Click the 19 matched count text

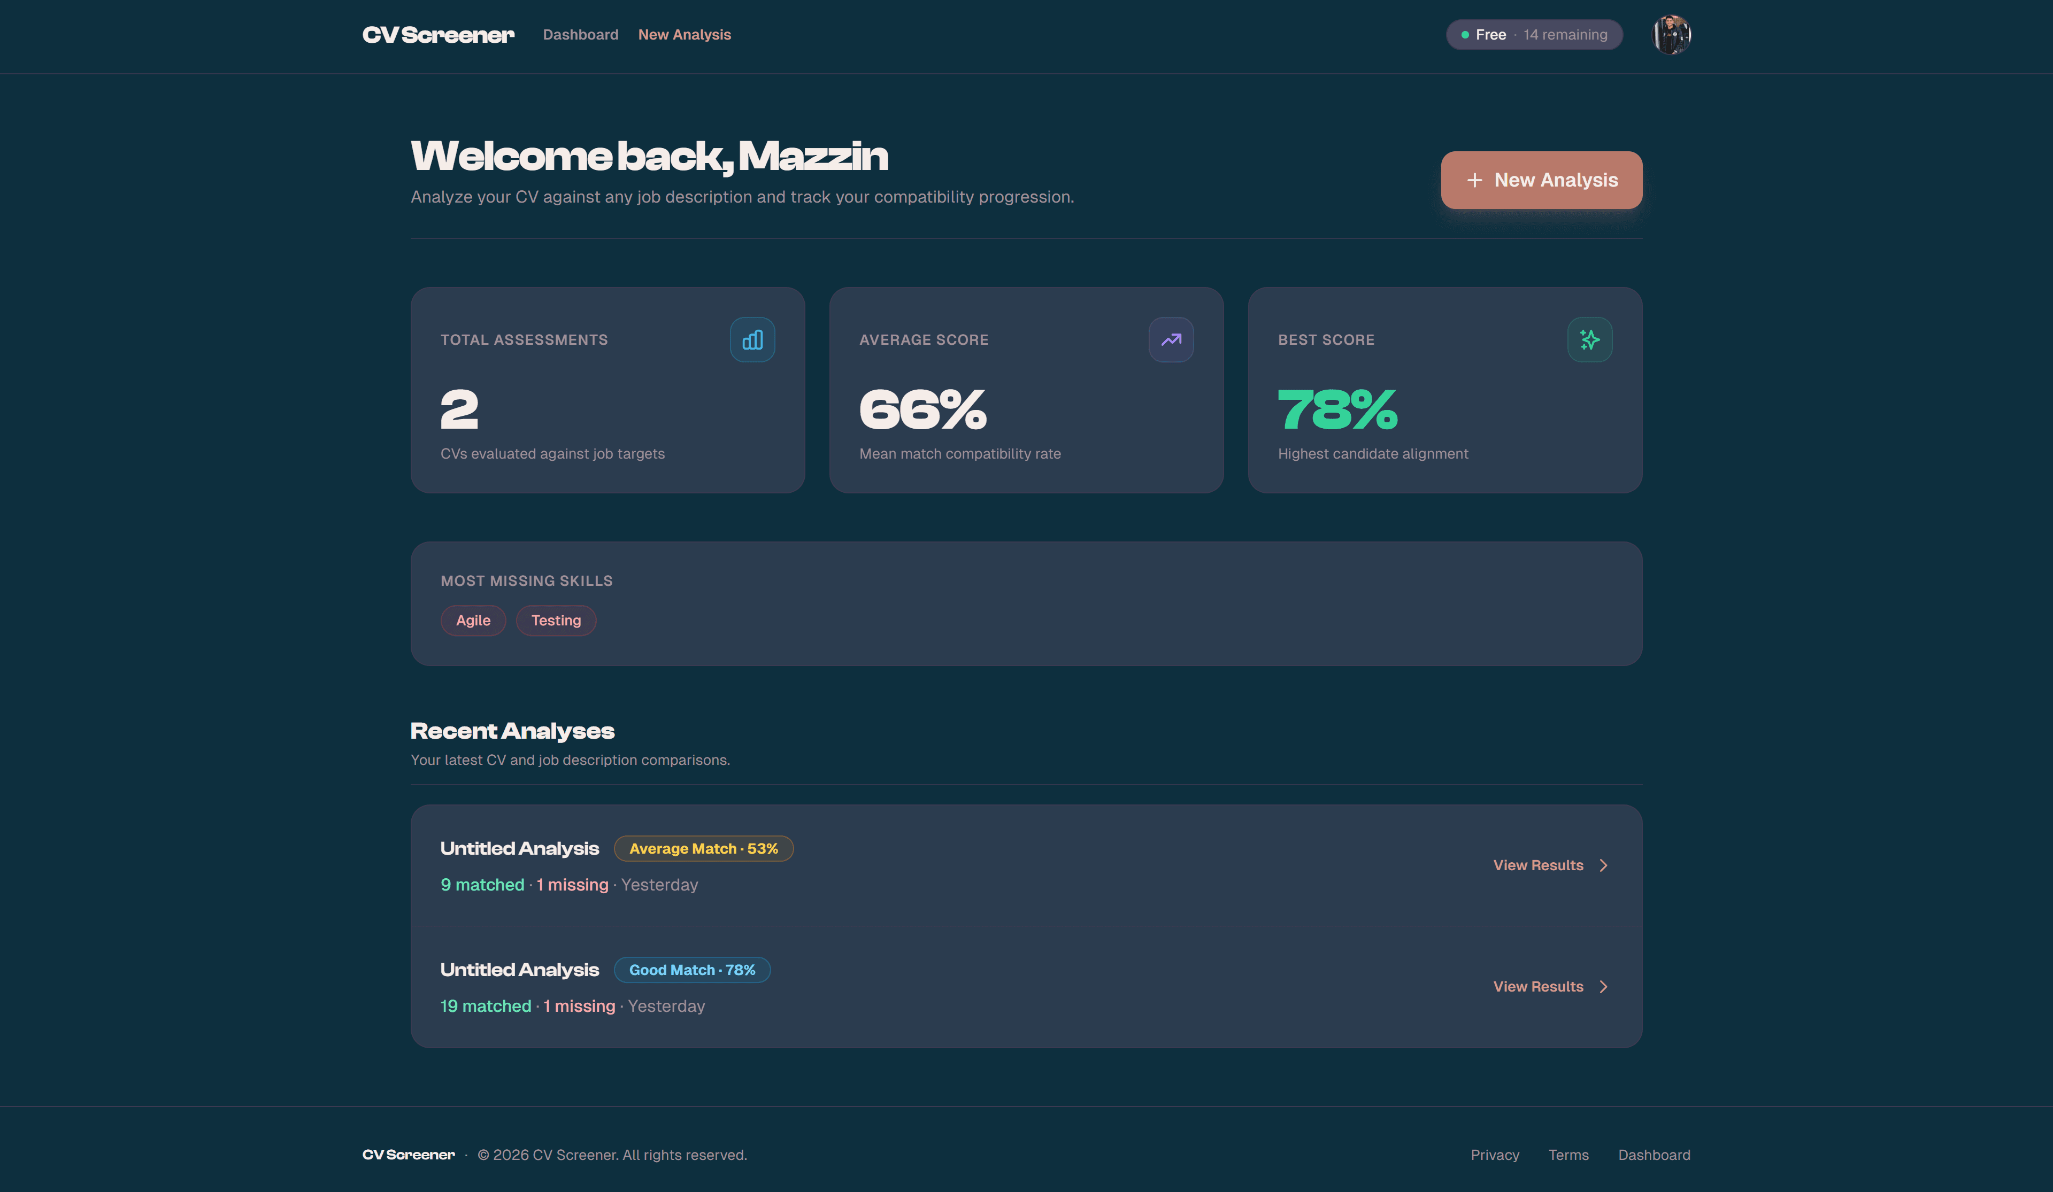(x=486, y=1007)
